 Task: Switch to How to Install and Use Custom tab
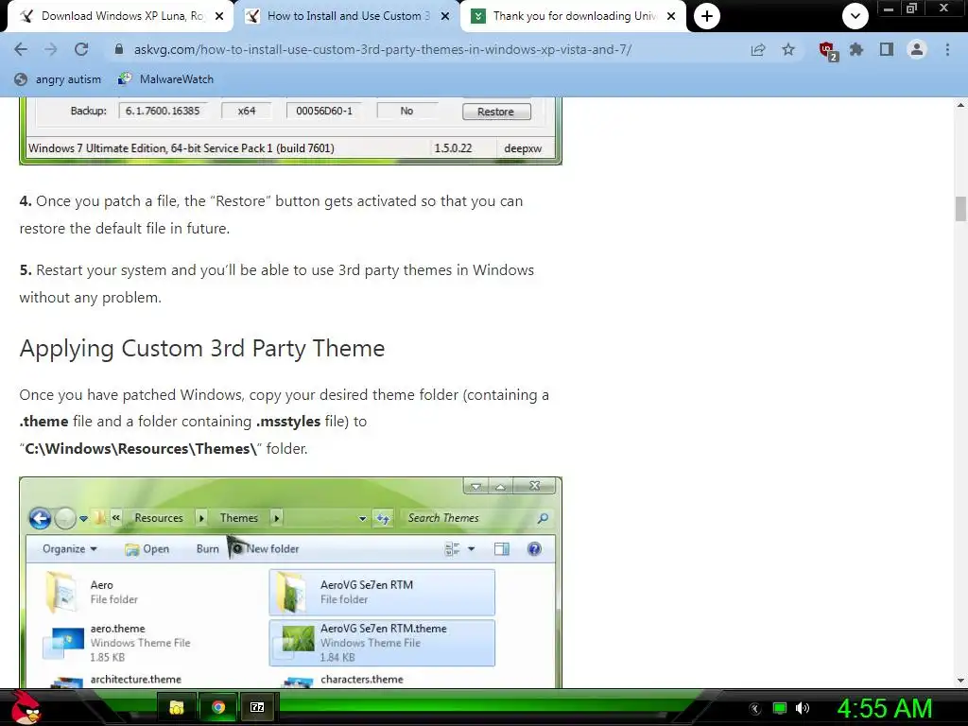pos(346,16)
